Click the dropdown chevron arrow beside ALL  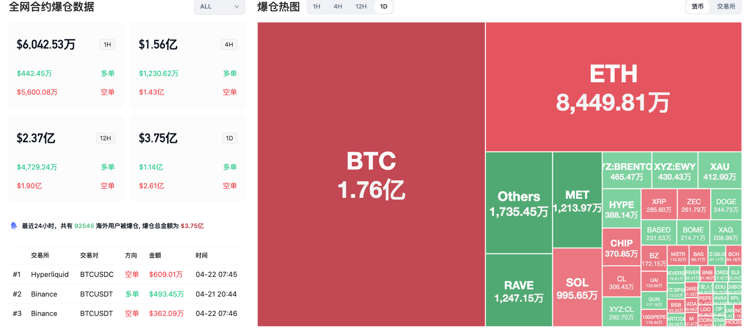237,7
